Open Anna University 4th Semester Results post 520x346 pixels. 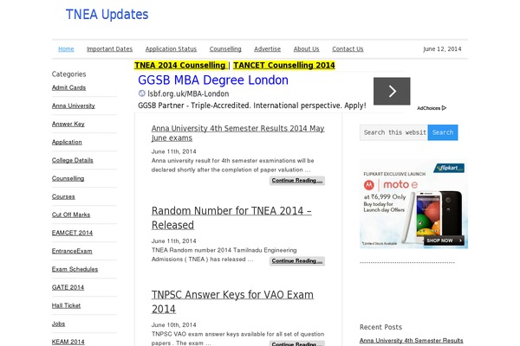coord(237,132)
